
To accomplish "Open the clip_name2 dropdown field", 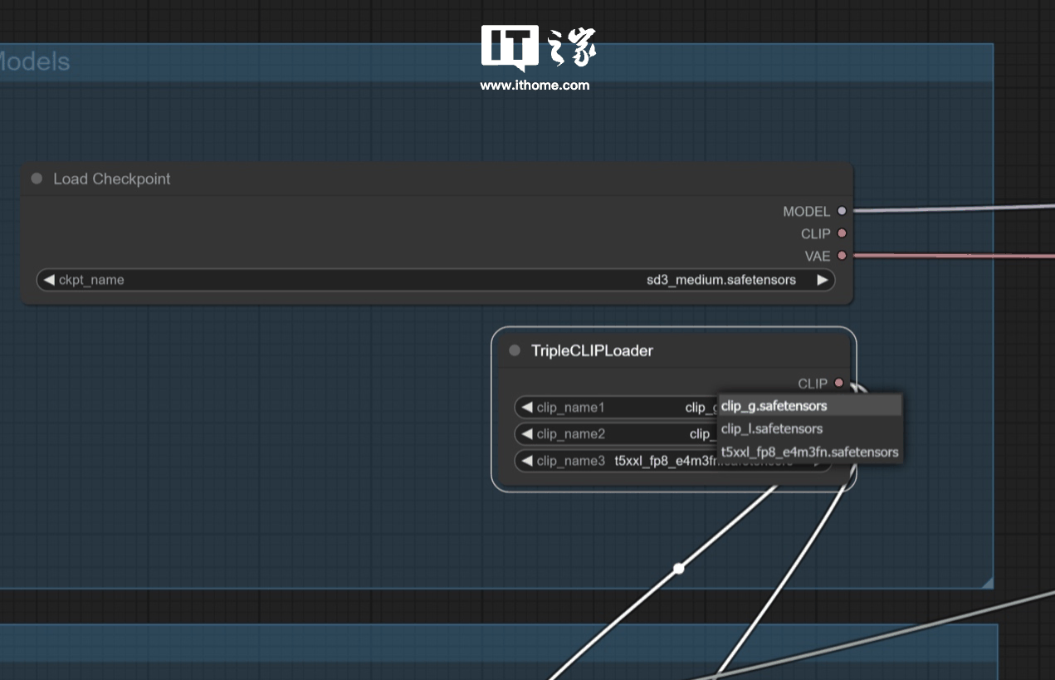I will point(614,433).
